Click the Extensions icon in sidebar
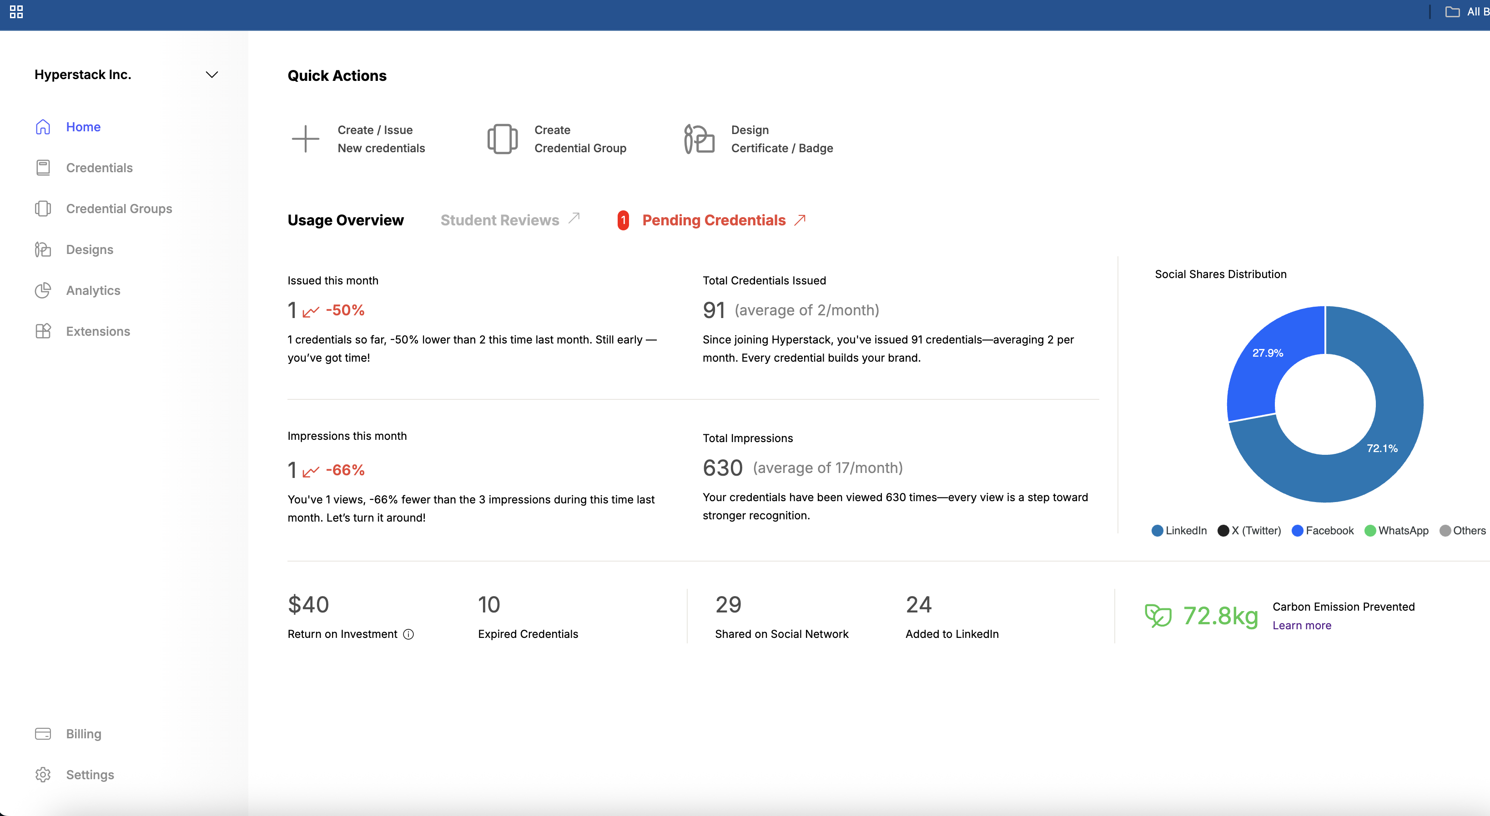 coord(43,331)
